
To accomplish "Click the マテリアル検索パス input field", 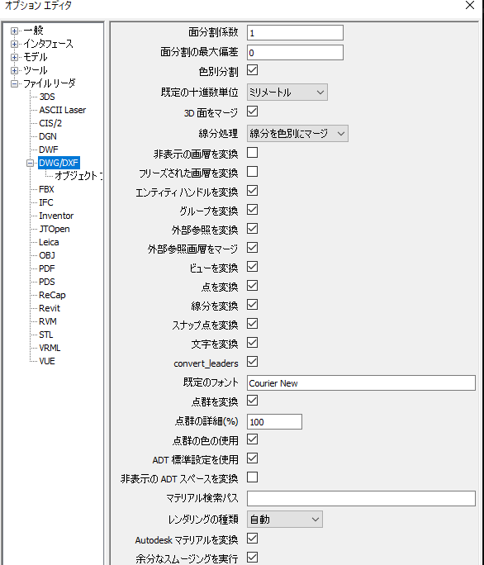I will coord(361,499).
